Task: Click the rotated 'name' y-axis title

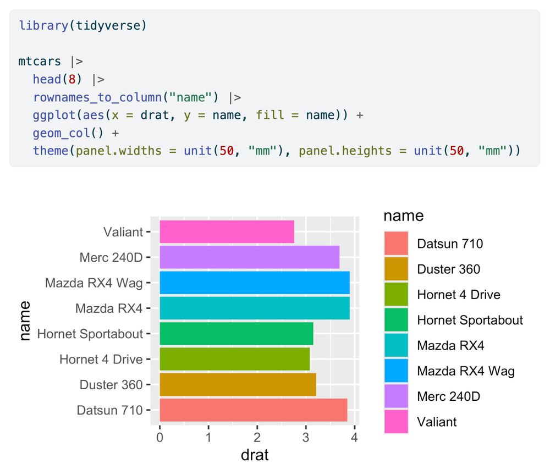Action: [x=25, y=321]
